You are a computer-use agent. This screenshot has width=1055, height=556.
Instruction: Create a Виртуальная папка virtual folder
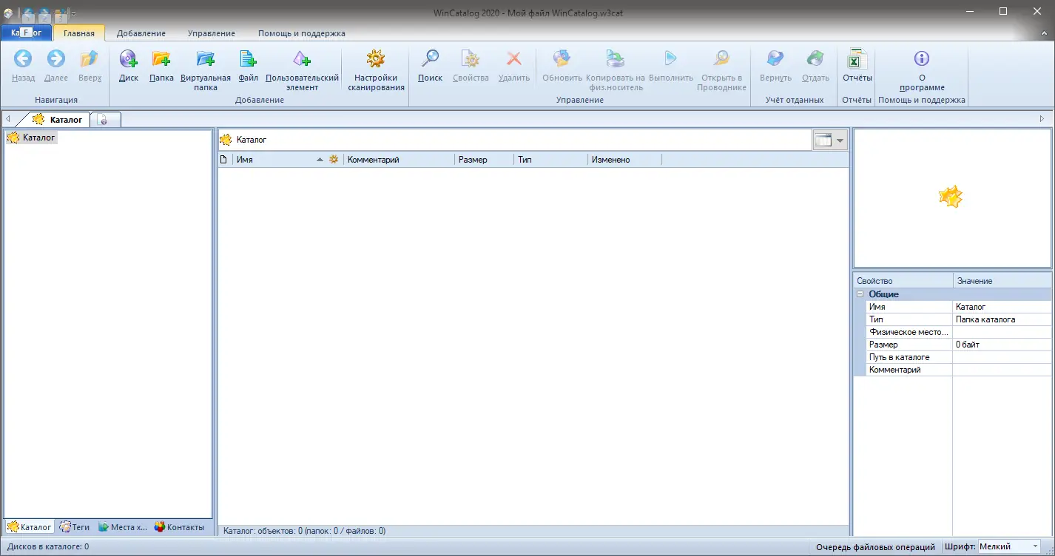[x=206, y=70]
